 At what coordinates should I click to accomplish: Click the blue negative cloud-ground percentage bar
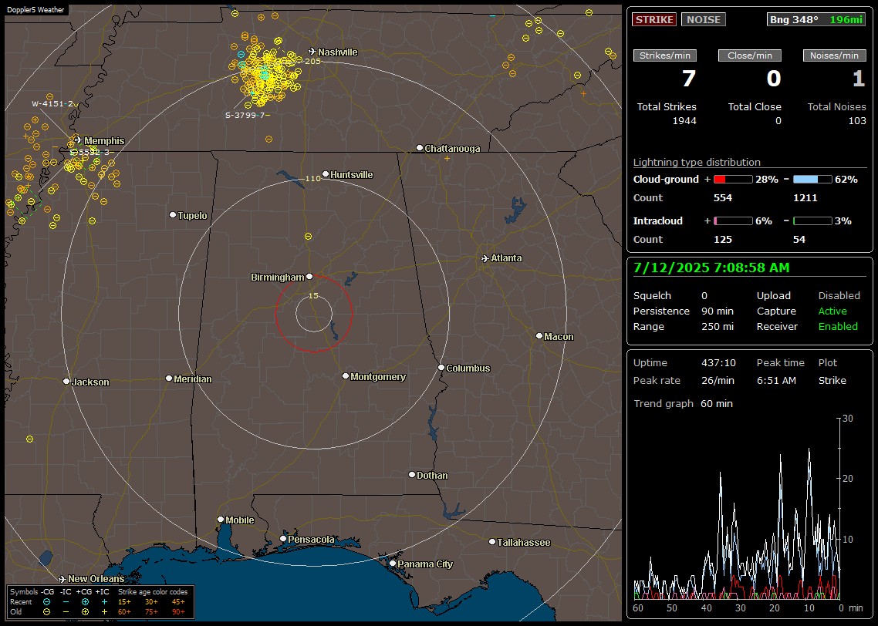(x=812, y=180)
